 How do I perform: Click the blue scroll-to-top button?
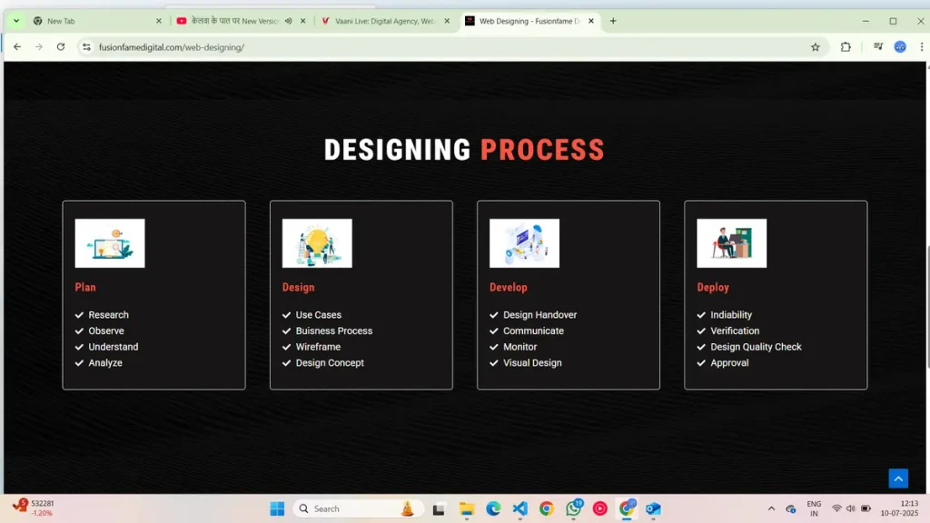click(898, 479)
